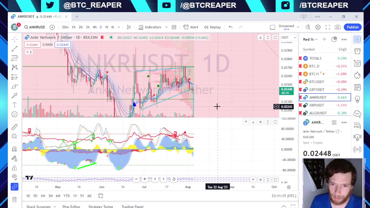This screenshot has width=370, height=208.
Task: Toggle stay in drawing mode
Action: pyautogui.click(x=14, y=159)
